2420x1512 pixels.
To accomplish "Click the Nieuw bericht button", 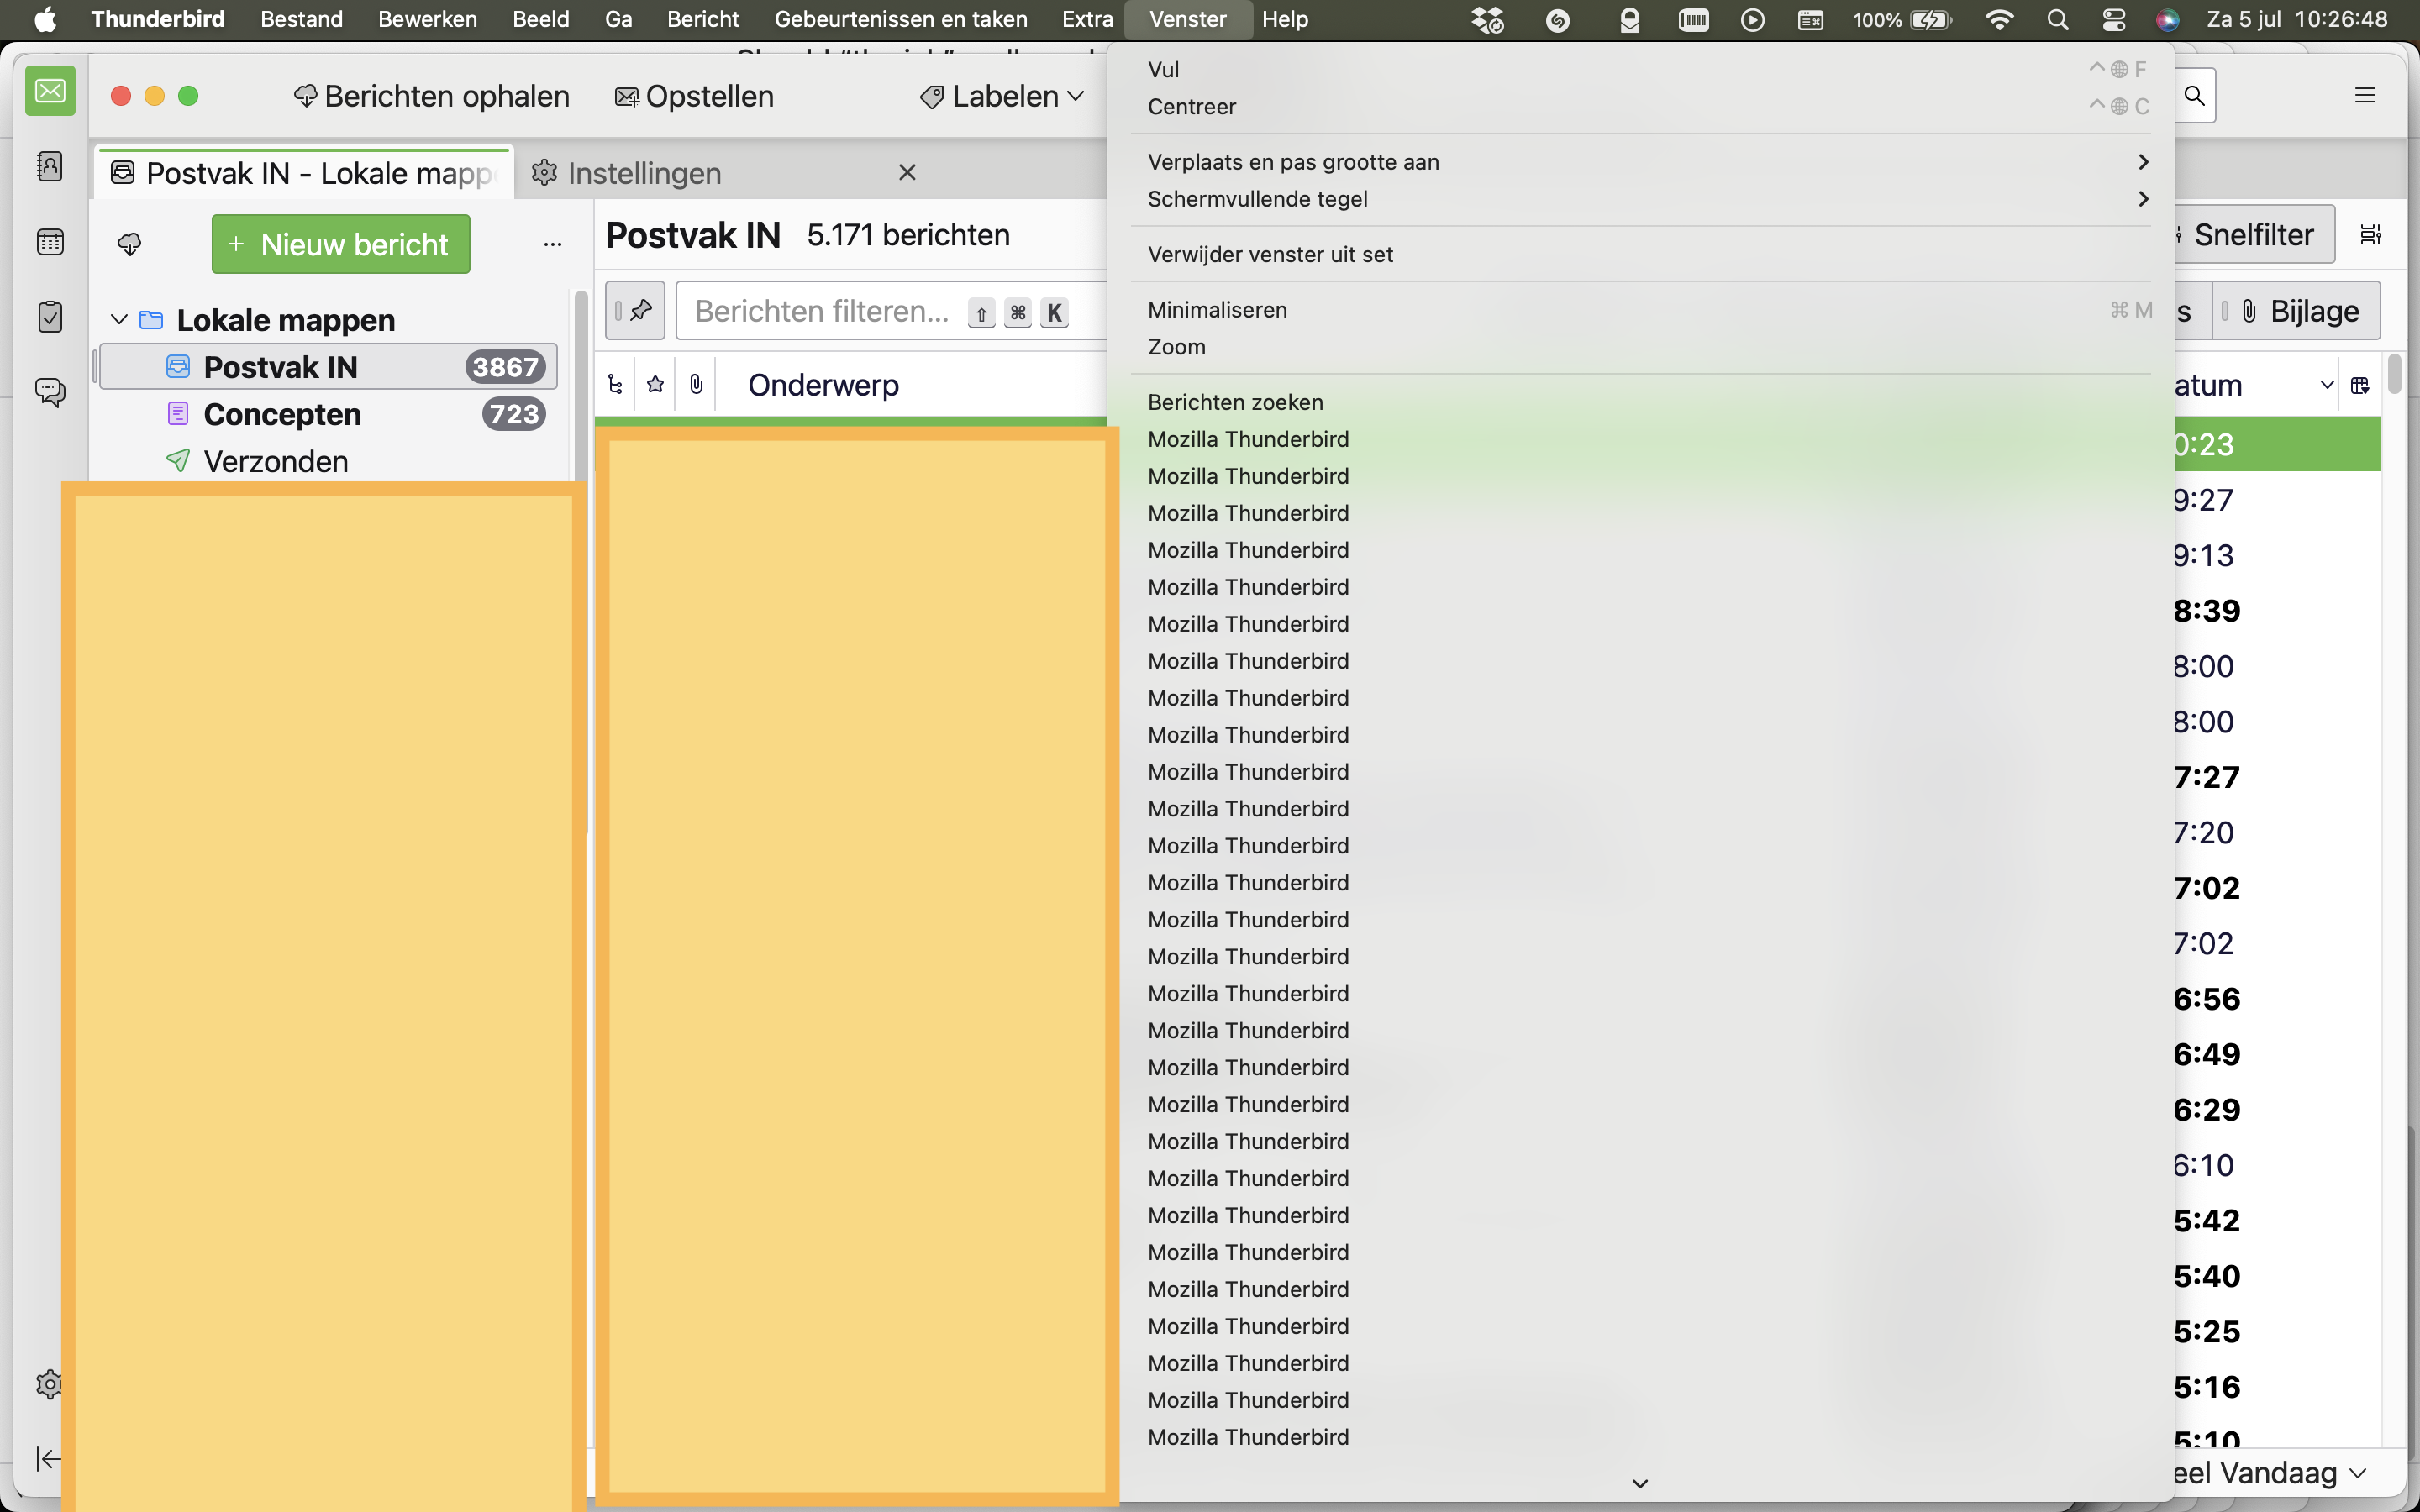I will tap(340, 244).
